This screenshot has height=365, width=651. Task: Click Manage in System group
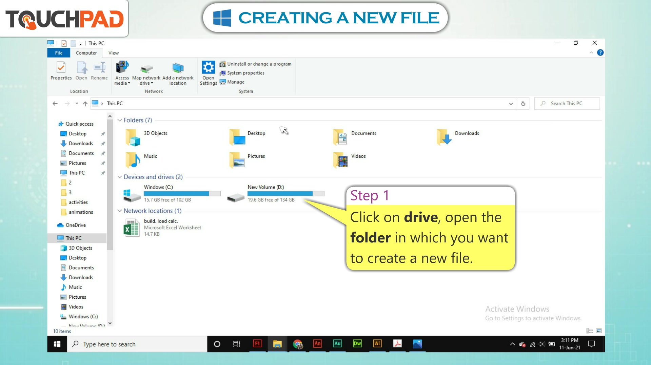(x=232, y=82)
